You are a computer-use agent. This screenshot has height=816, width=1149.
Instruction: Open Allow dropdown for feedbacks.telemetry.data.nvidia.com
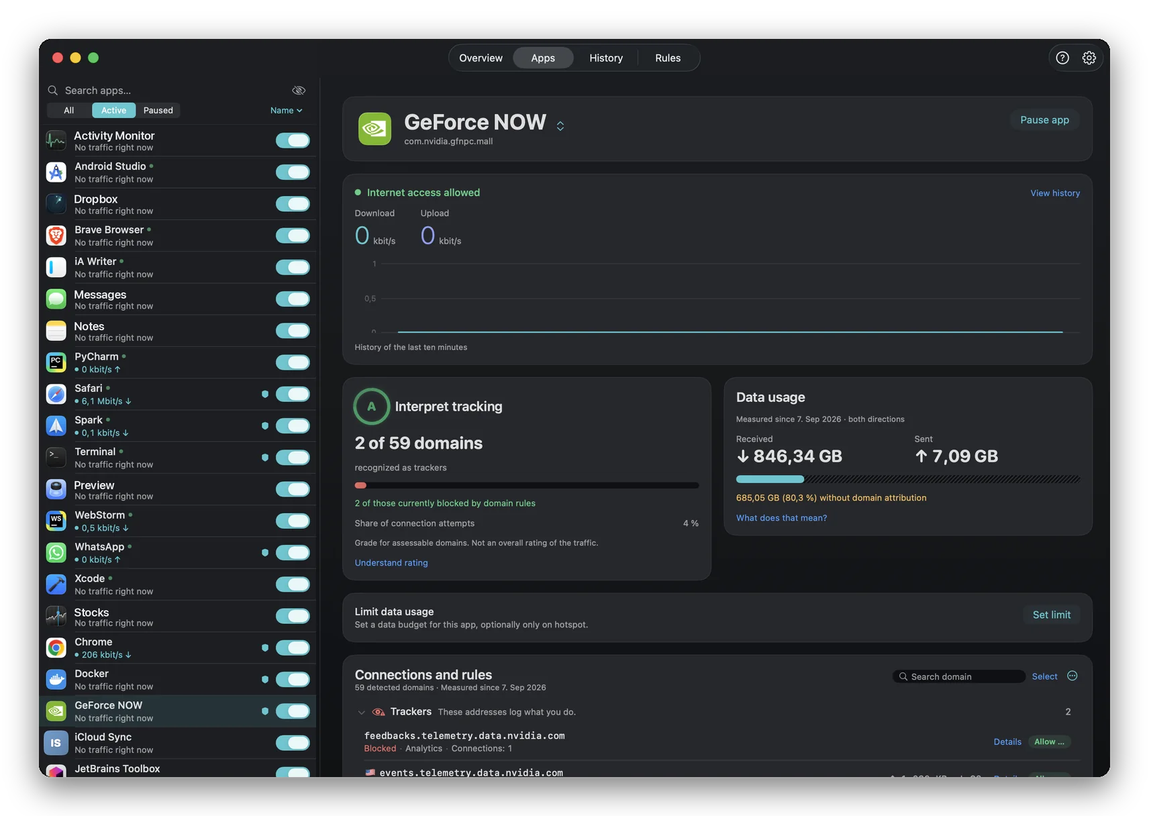point(1049,742)
